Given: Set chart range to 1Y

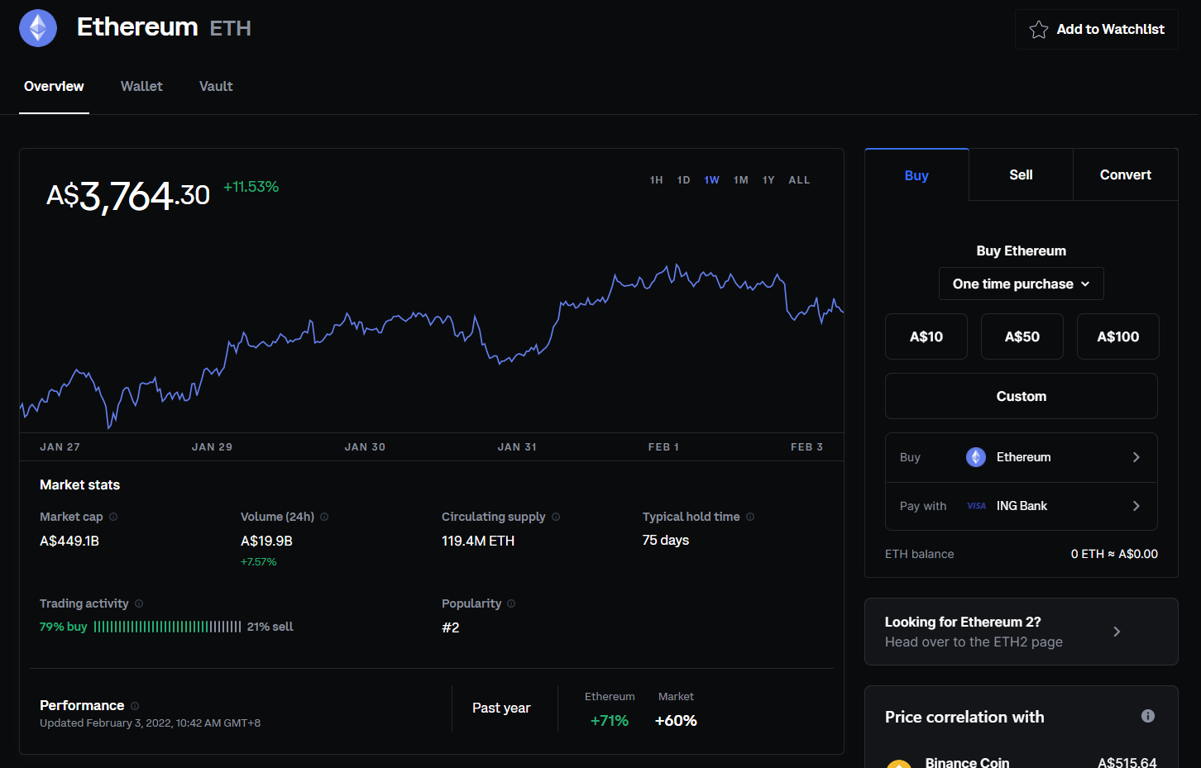Looking at the screenshot, I should click(768, 180).
